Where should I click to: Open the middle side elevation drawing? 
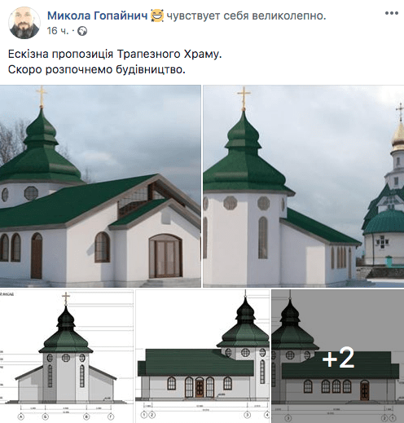point(203,356)
